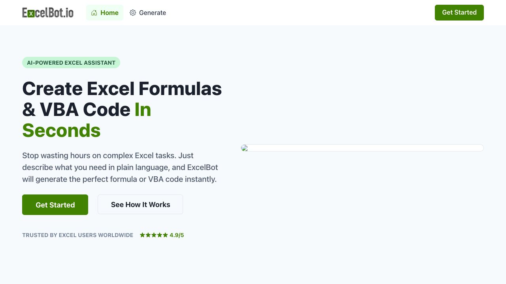Click the 4.9/5 rating score
This screenshot has height=284, width=506.
(x=177, y=235)
